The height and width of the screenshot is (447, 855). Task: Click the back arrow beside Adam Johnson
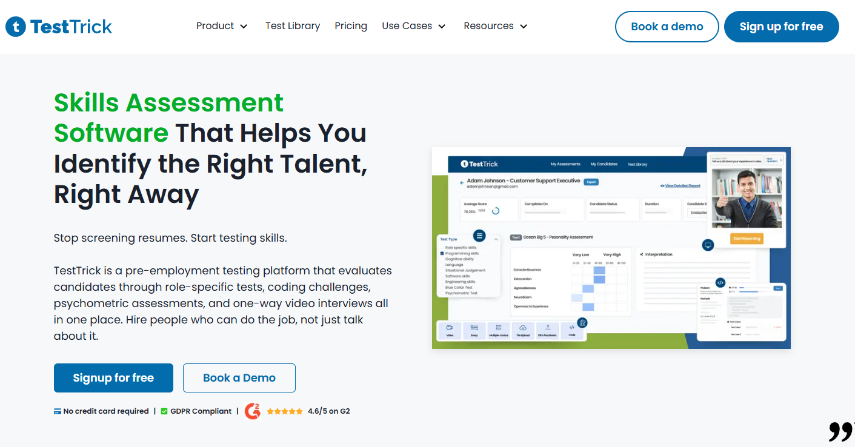click(462, 182)
